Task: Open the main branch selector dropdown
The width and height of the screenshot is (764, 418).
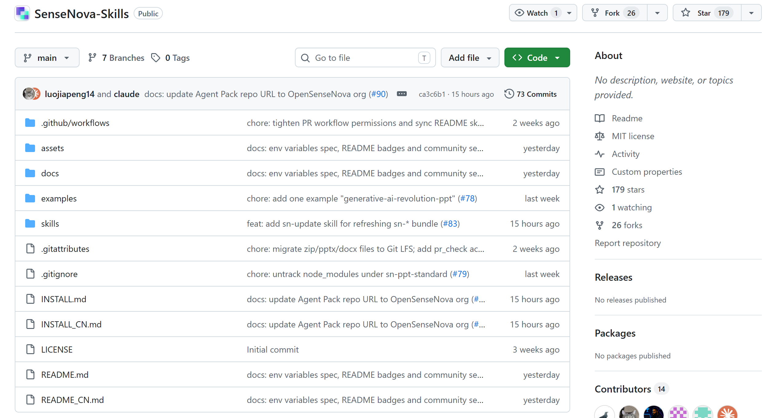Action: [x=47, y=58]
